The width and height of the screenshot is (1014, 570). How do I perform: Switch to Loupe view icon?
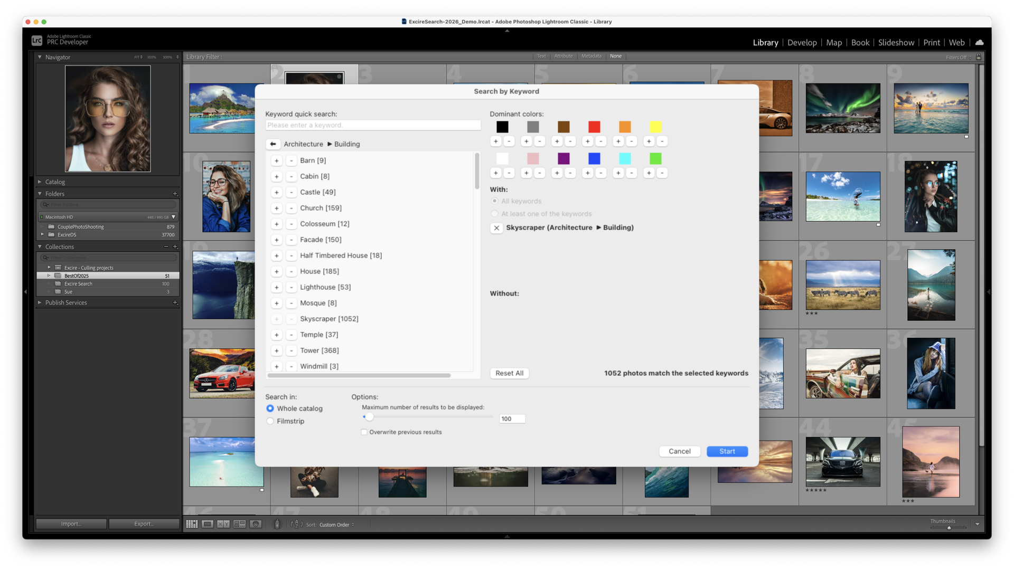[208, 524]
